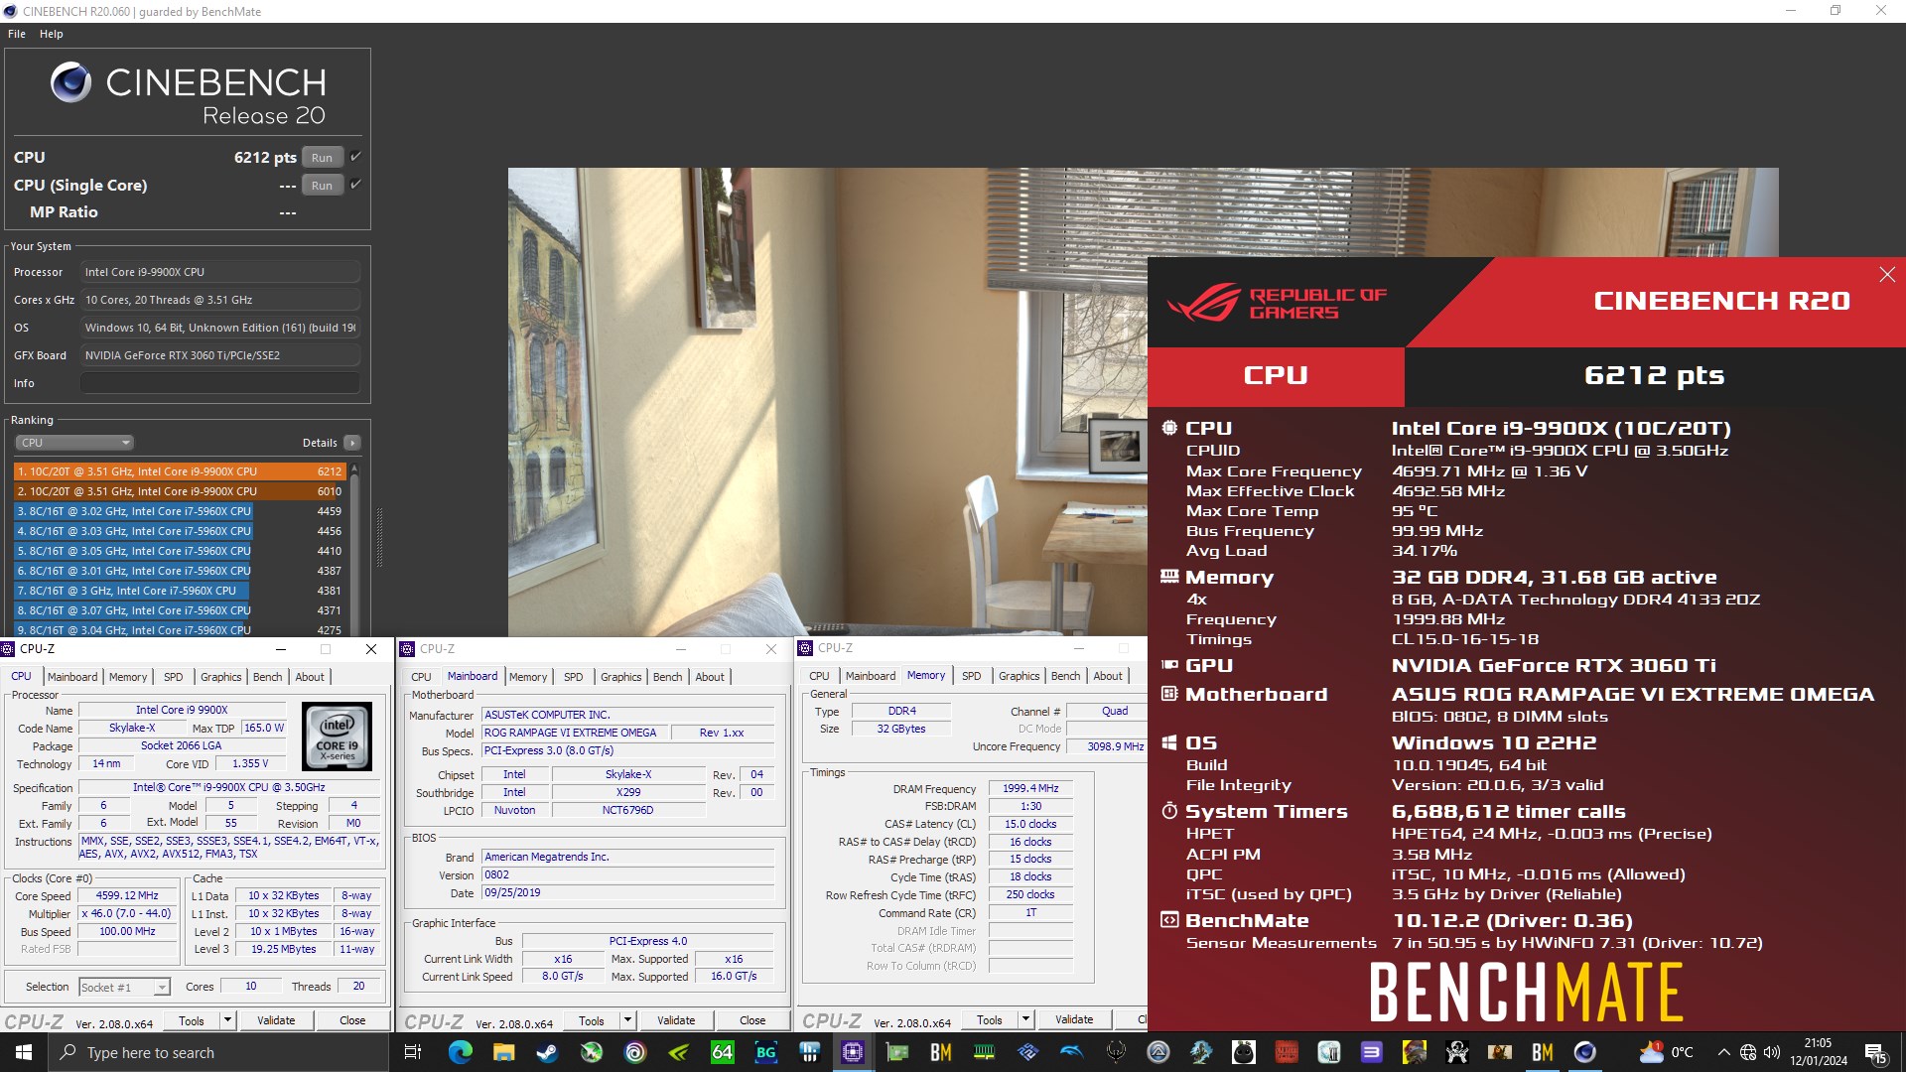
Task: Expand Tools dropdown arrow in left CPU-Z
Action: point(227,1020)
